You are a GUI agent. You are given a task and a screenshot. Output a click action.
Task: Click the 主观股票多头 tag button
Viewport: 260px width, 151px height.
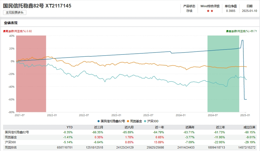tap(15, 12)
